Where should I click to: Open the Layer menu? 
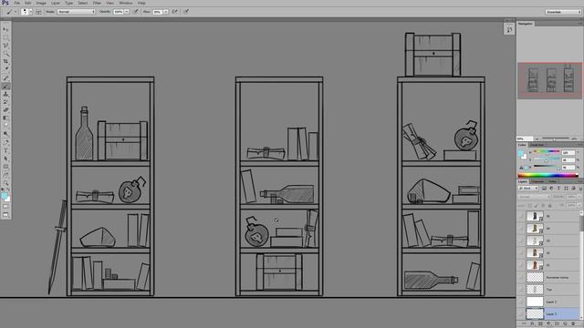[x=56, y=3]
